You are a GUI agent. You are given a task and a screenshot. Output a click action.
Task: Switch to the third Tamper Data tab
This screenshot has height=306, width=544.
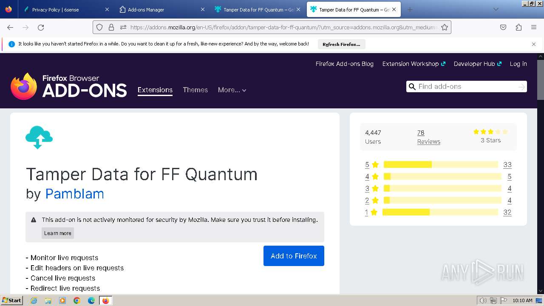pyautogui.click(x=258, y=9)
